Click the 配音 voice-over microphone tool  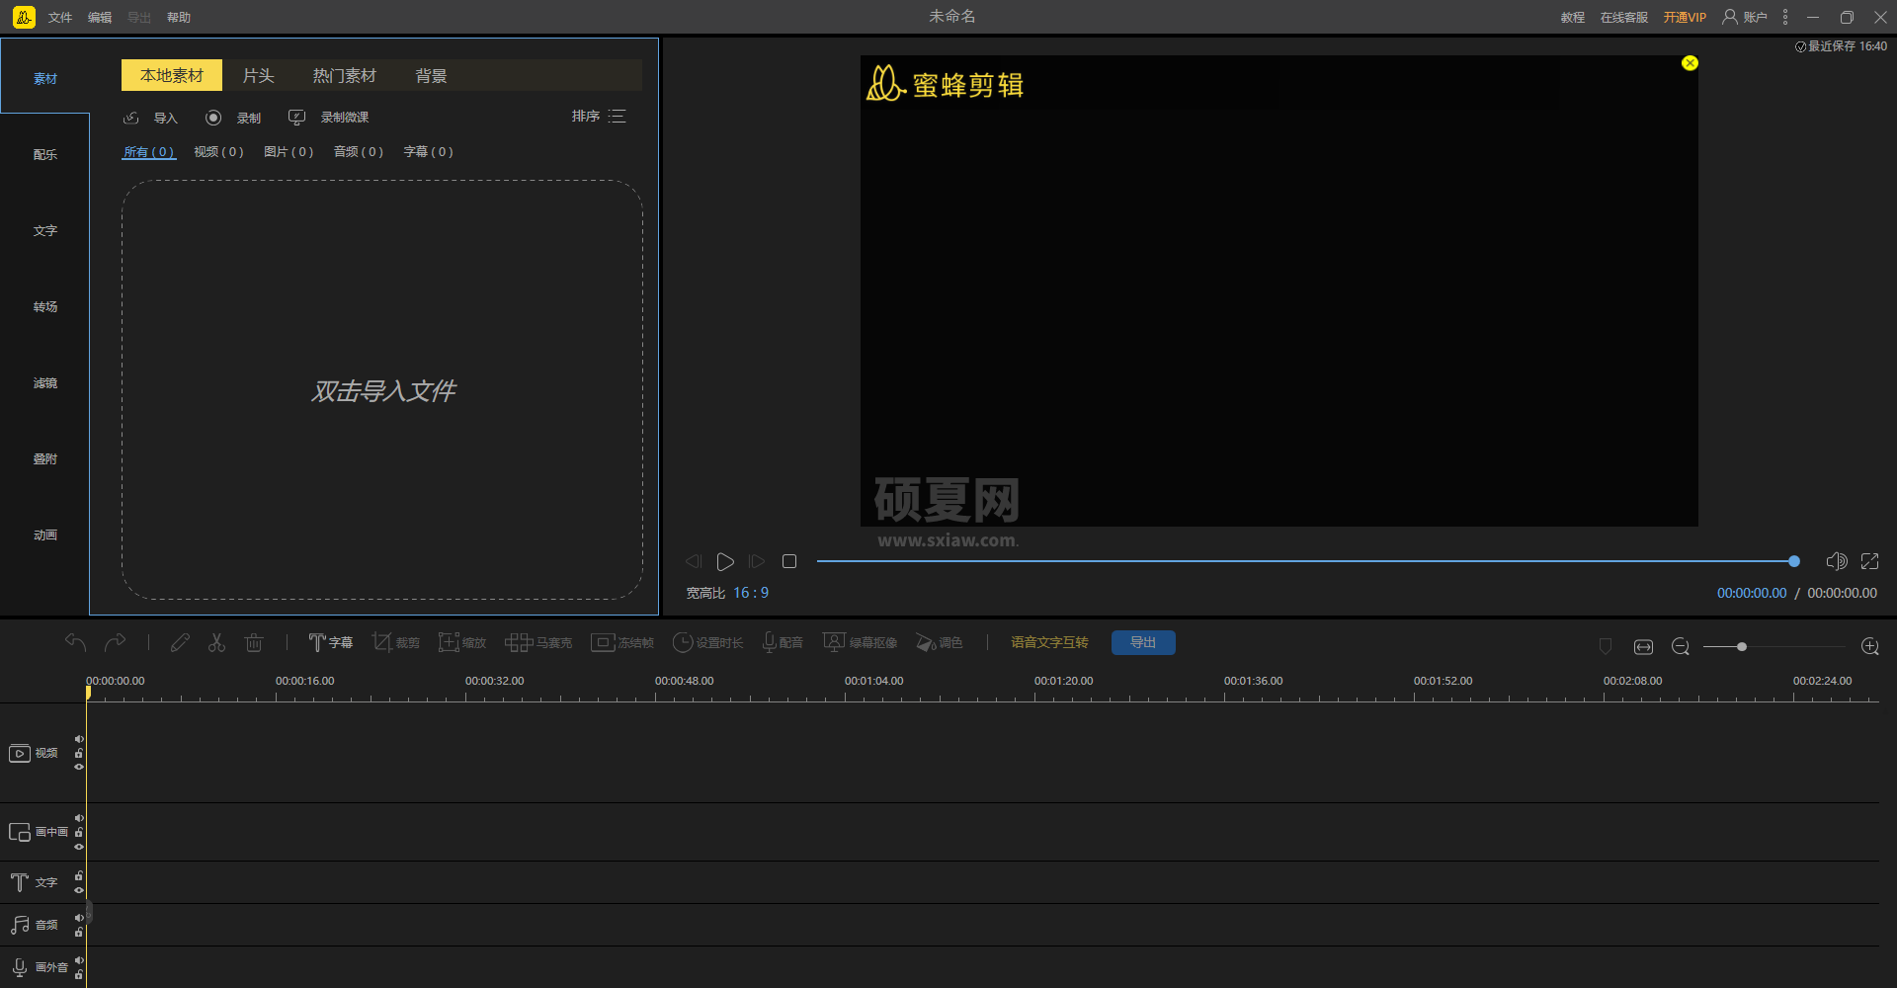(783, 642)
